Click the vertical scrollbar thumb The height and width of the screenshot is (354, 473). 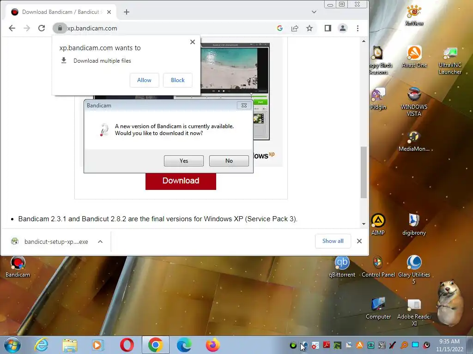(364, 172)
